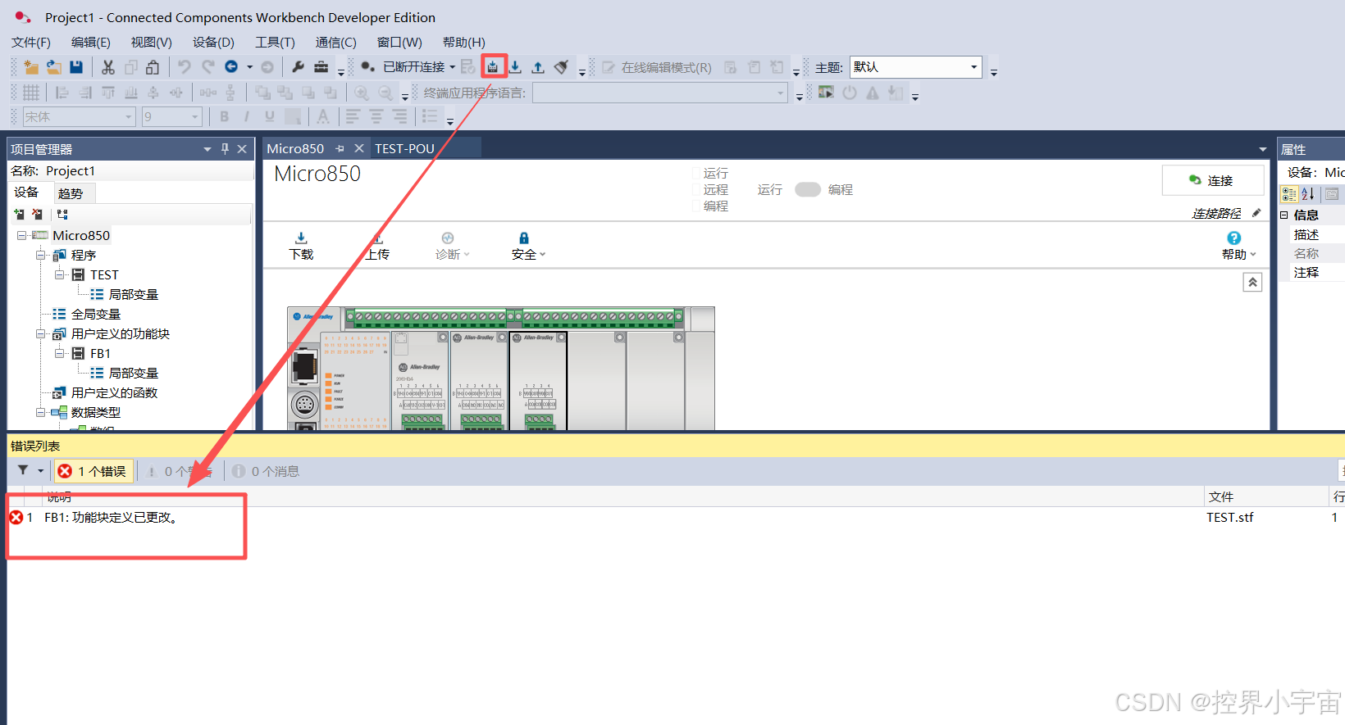The height and width of the screenshot is (725, 1345).
Task: Toggle the 0 个警告 warnings filter
Action: (179, 471)
